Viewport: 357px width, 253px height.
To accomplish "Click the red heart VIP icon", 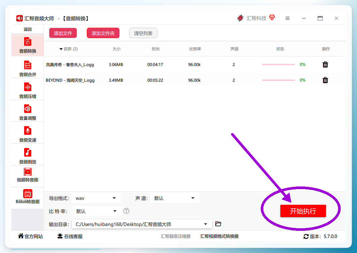I will 272,18.
